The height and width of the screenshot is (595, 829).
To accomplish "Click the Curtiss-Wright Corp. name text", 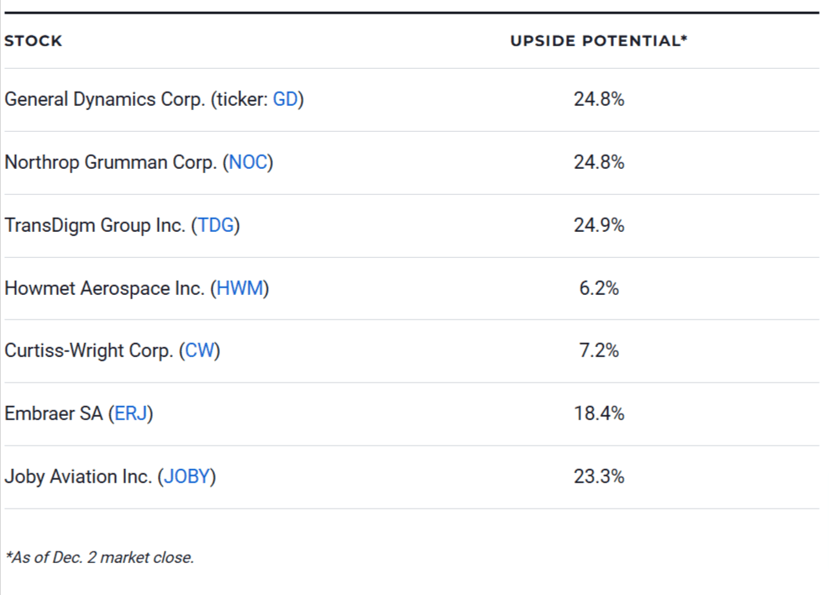I will [88, 350].
